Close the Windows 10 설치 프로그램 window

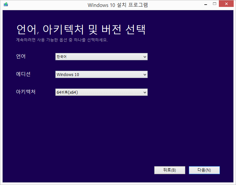(226, 4)
